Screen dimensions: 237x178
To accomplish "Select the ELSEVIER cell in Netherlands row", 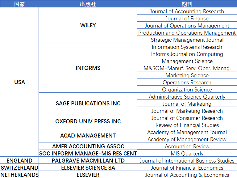I will pos(88,175).
